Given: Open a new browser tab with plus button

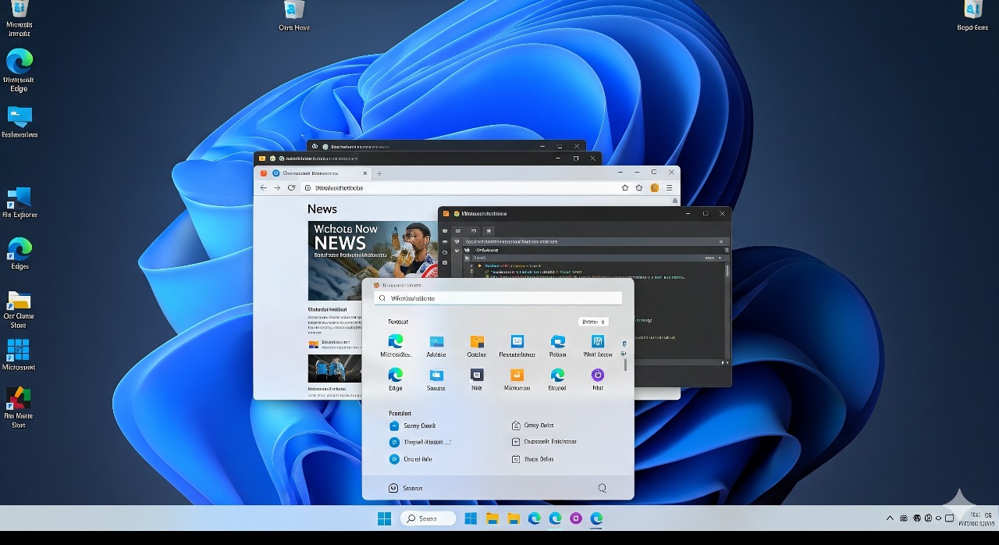Looking at the screenshot, I should click(x=379, y=173).
